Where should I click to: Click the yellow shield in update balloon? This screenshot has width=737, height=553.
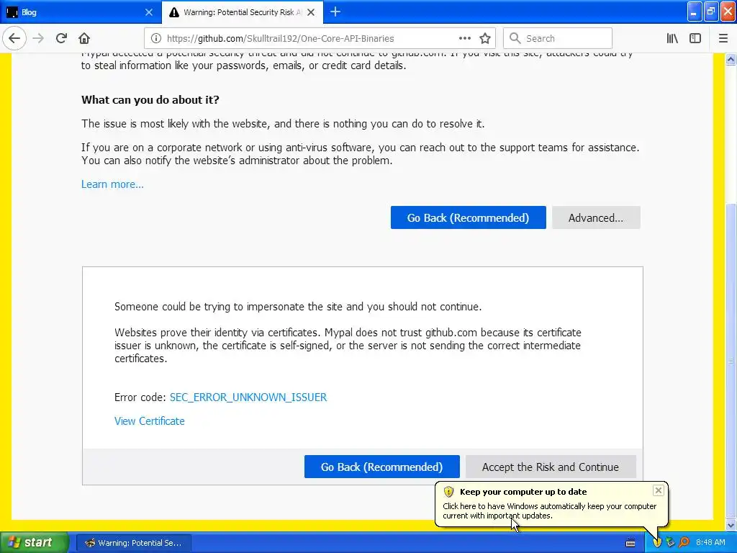coord(449,492)
